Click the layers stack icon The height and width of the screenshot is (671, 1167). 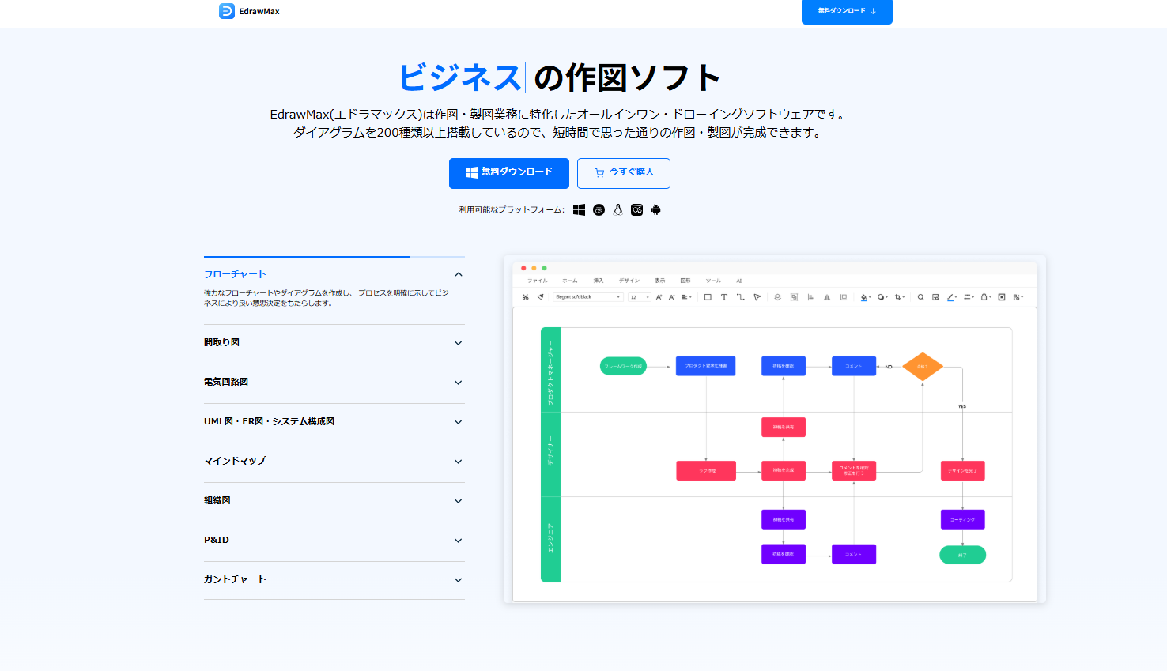point(777,297)
